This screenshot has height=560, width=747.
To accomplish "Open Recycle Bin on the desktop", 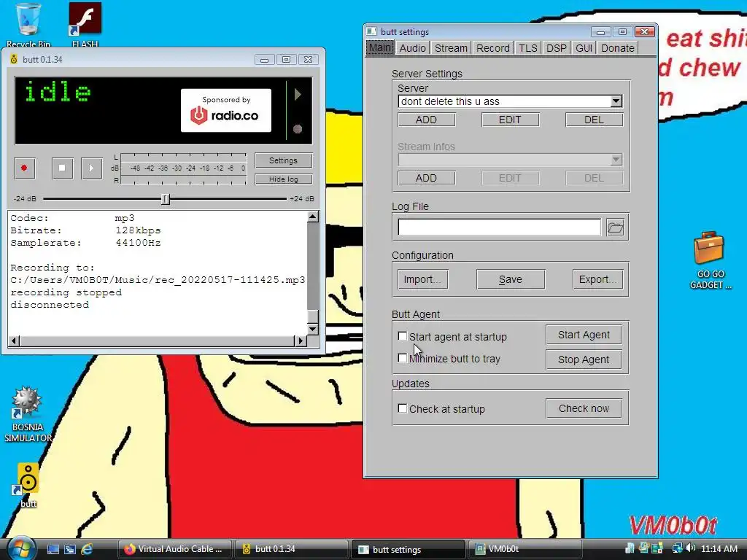I will point(28,24).
